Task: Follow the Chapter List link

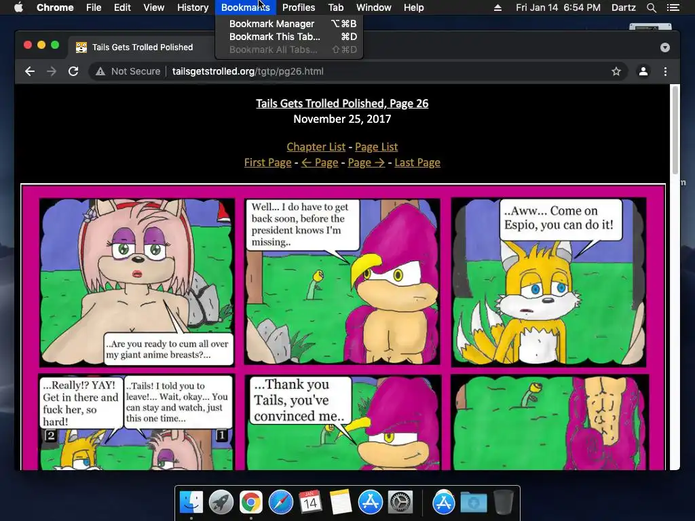Action: (316, 147)
